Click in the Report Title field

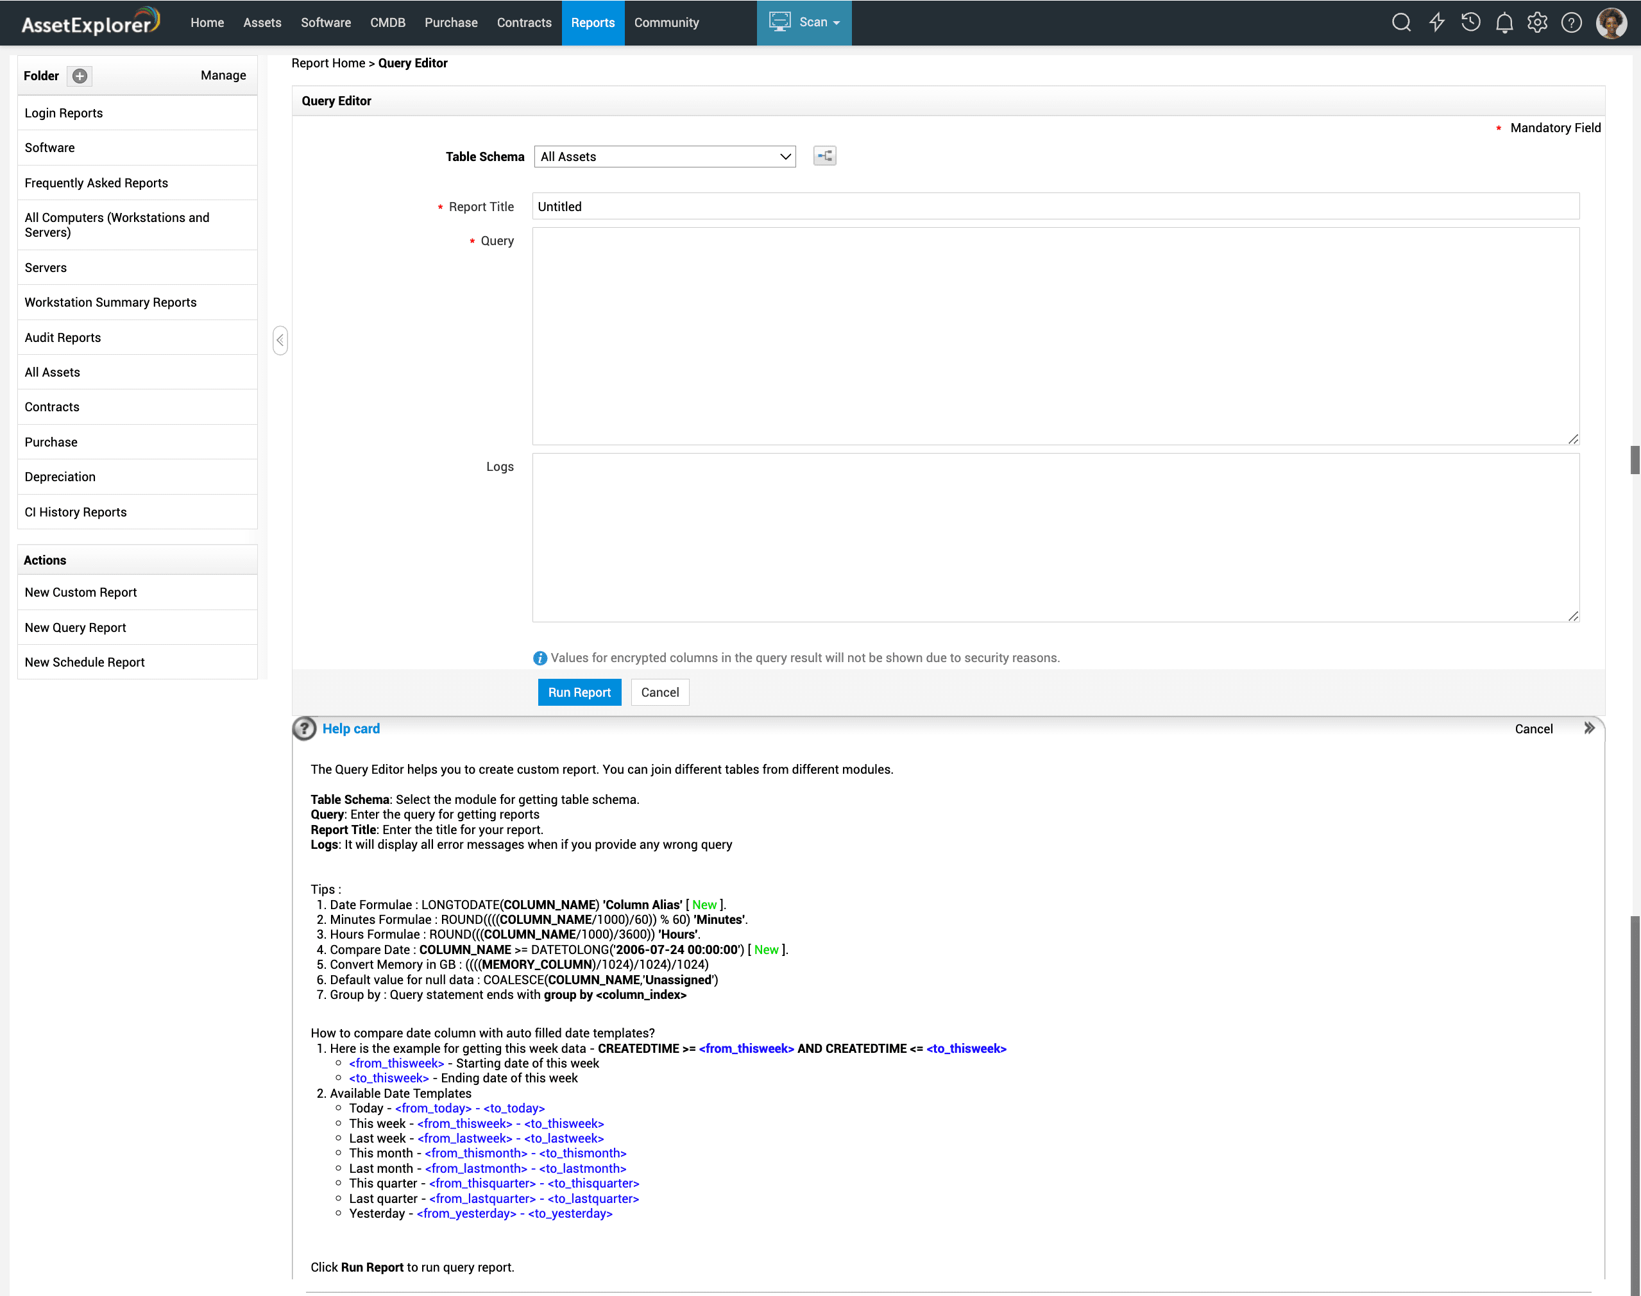(x=1055, y=207)
